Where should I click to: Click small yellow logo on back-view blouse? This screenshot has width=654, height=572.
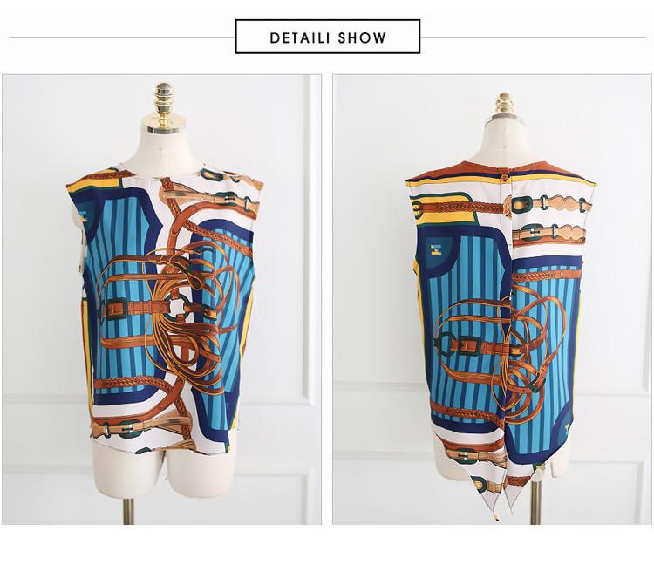[x=436, y=250]
